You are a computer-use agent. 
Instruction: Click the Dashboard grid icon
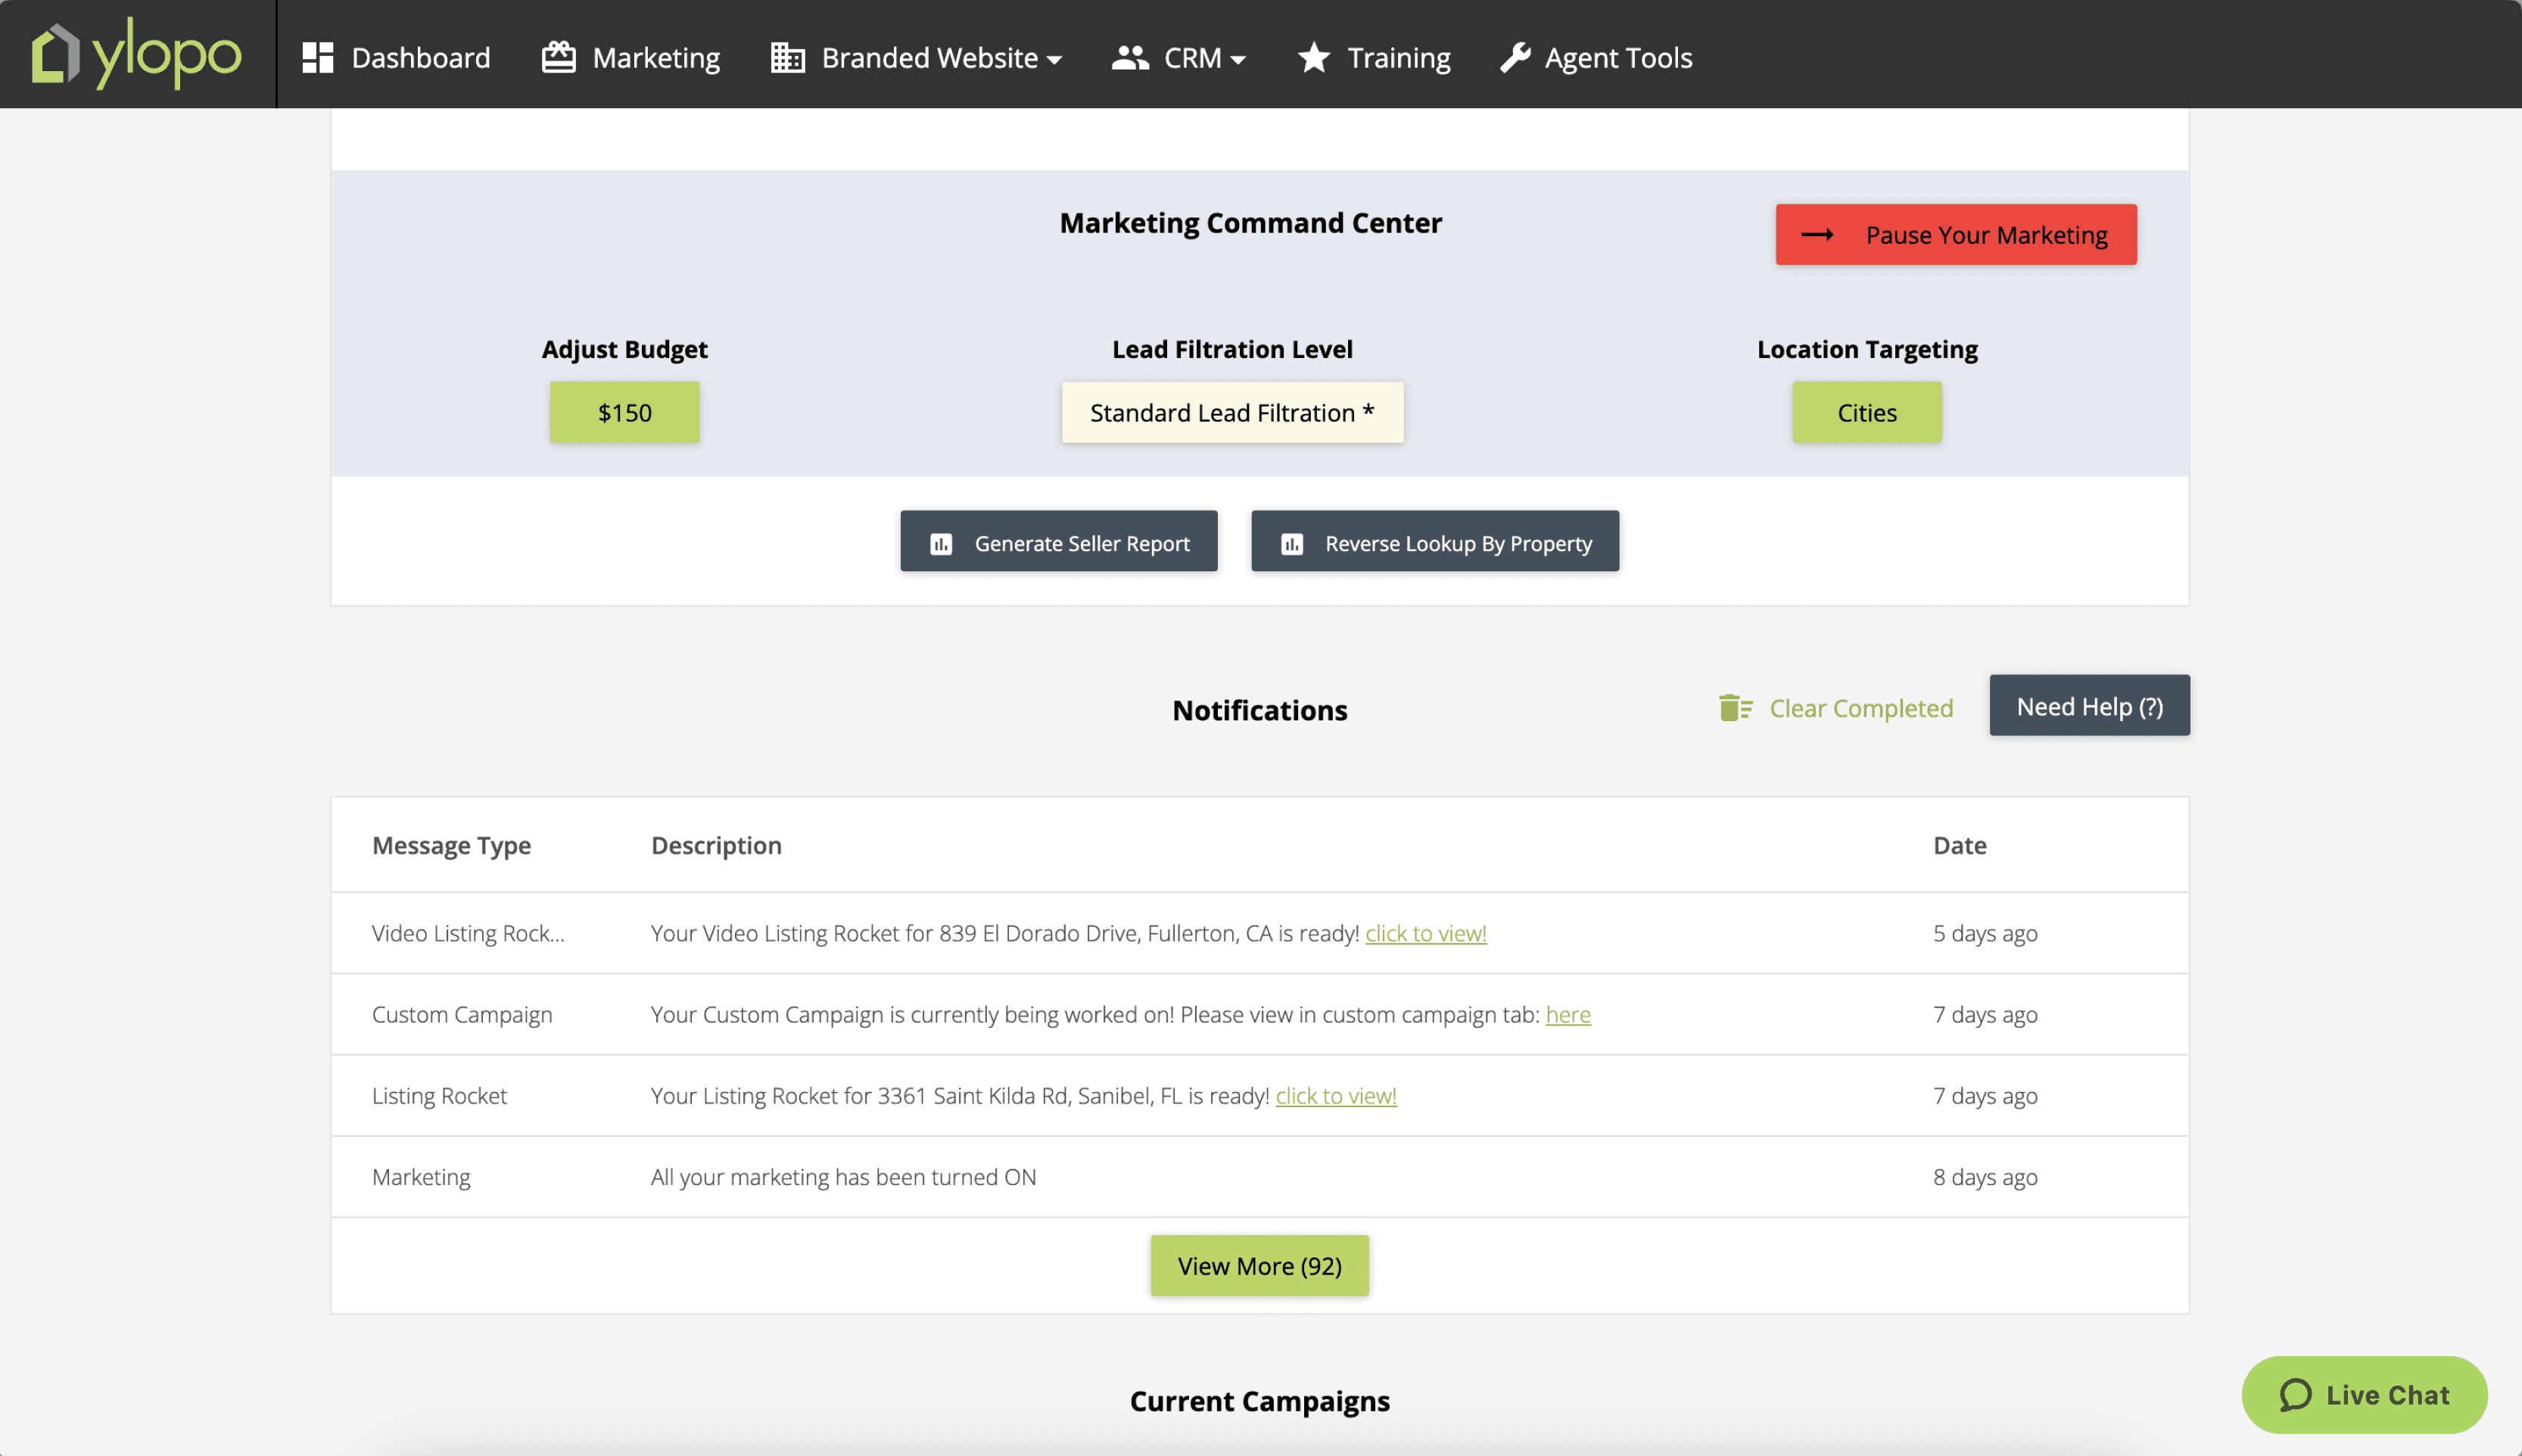point(317,57)
